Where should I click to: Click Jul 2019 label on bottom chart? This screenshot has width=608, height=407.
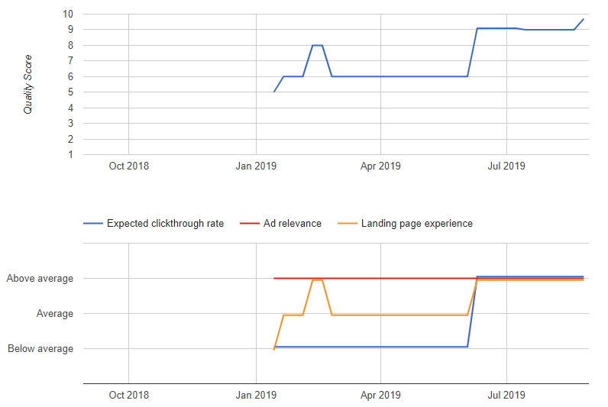point(506,396)
